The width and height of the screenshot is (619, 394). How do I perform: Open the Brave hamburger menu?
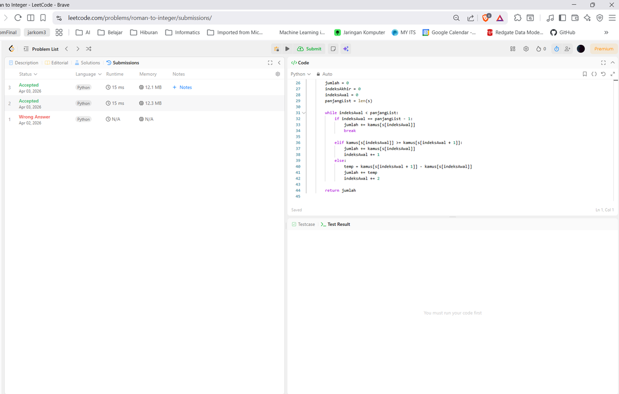(612, 18)
